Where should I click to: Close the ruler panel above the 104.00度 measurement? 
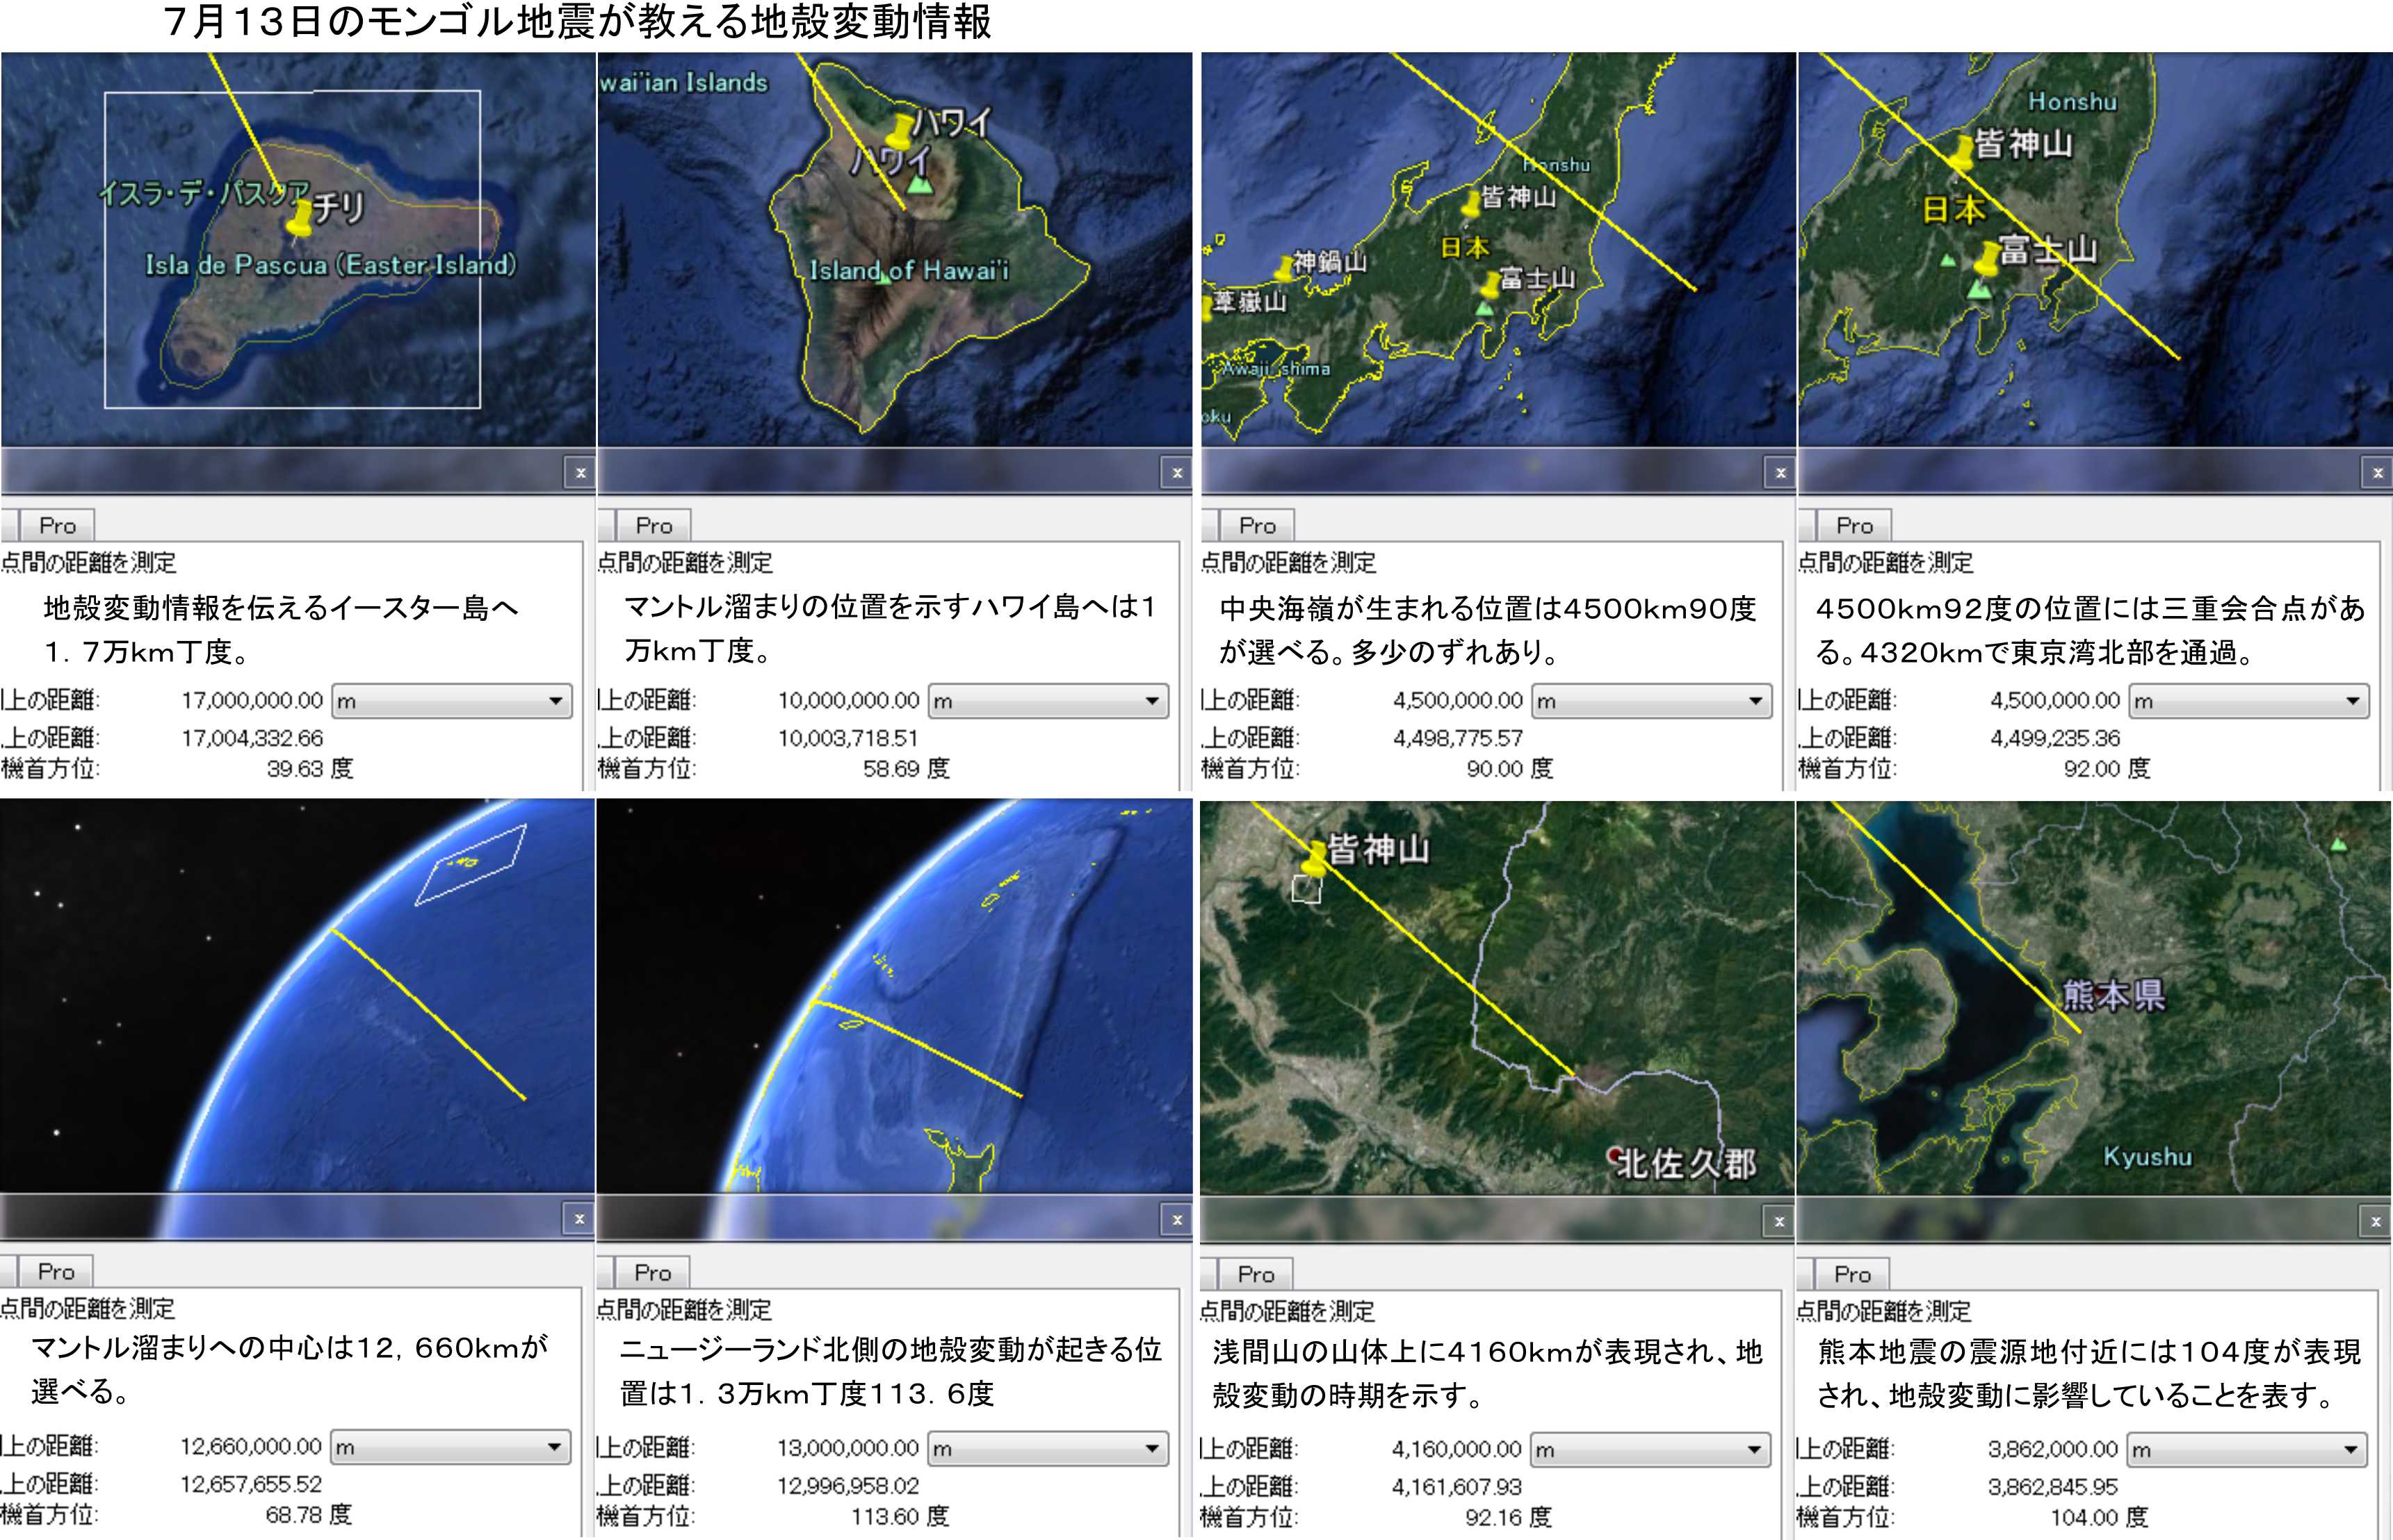coord(2375,1221)
